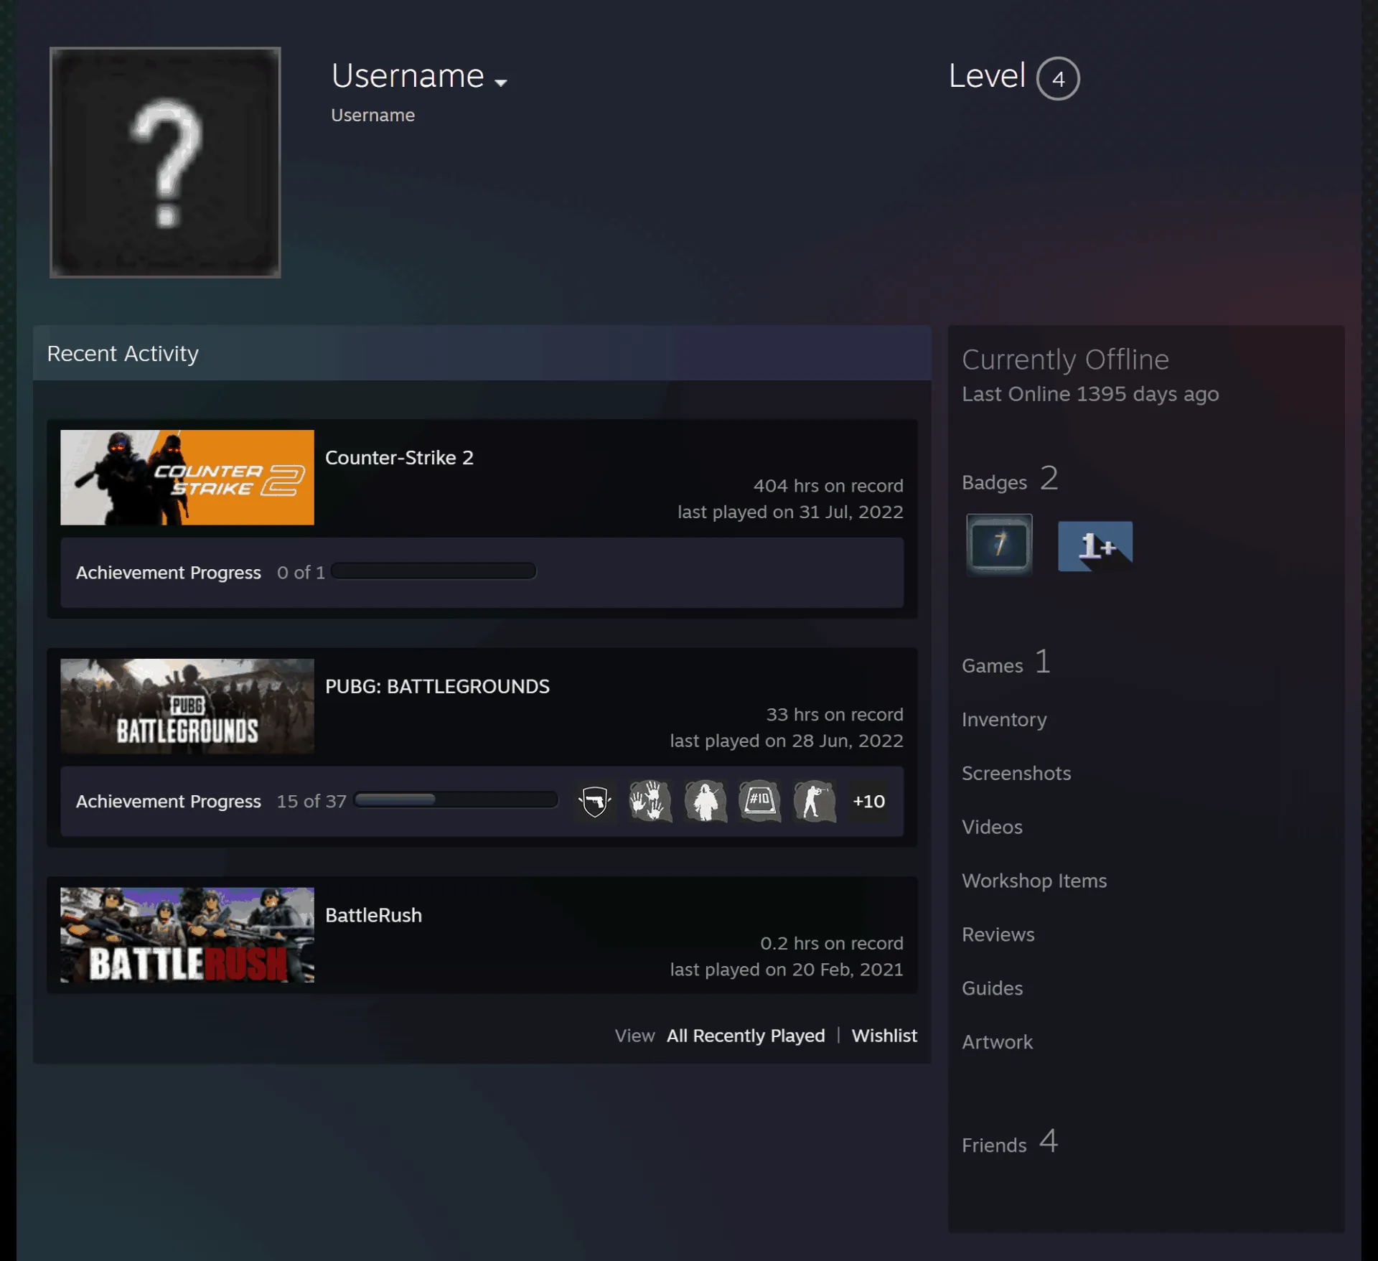Click the handprints PUBG achievement icon
This screenshot has height=1261, width=1378.
tap(650, 801)
